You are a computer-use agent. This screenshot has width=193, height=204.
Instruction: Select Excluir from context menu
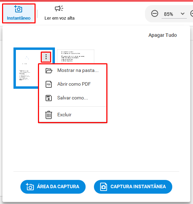point(73,115)
